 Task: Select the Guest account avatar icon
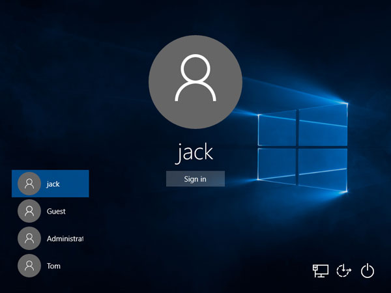coord(28,211)
